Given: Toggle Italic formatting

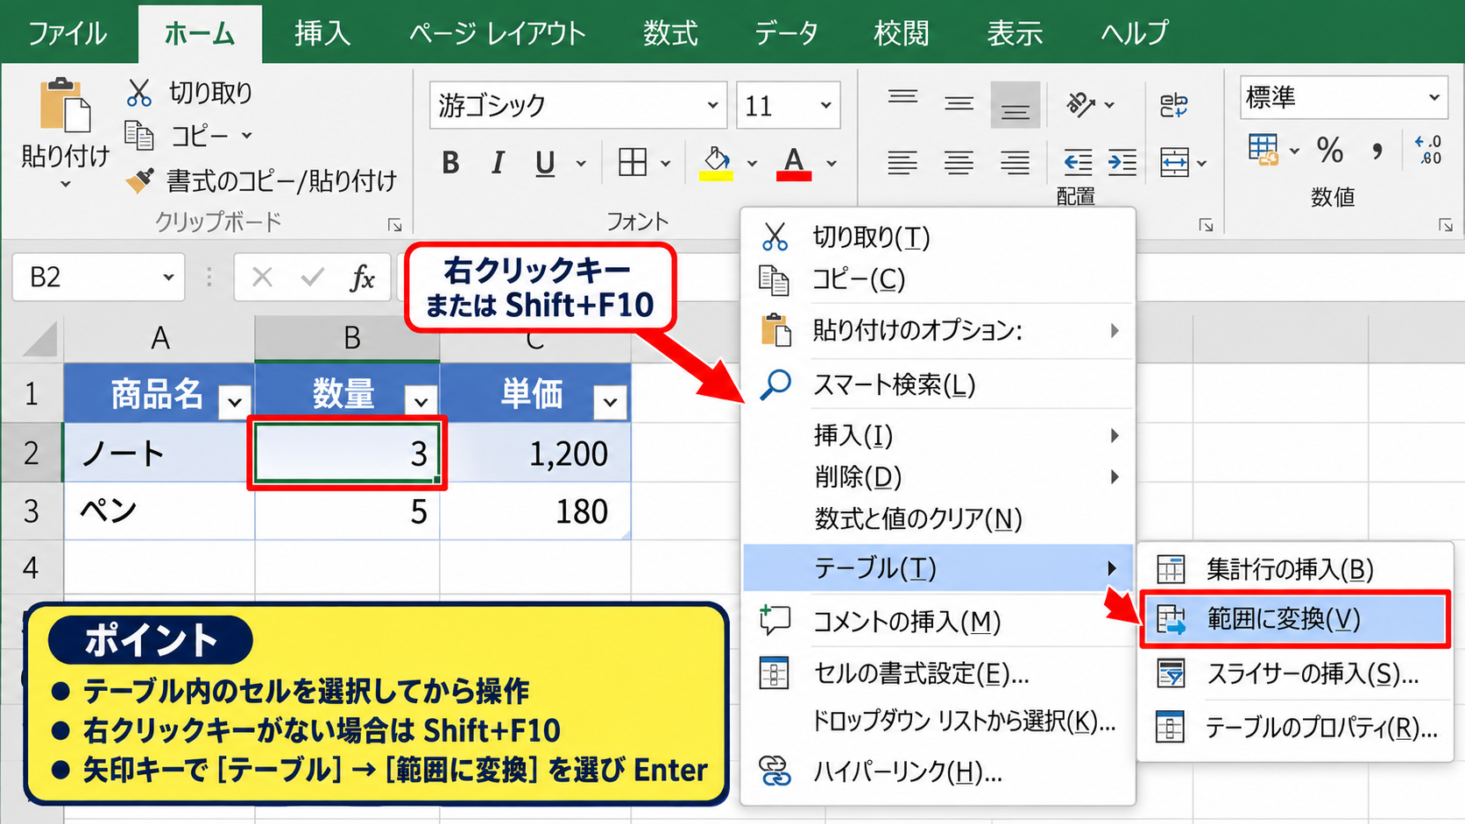Looking at the screenshot, I should pos(498,163).
